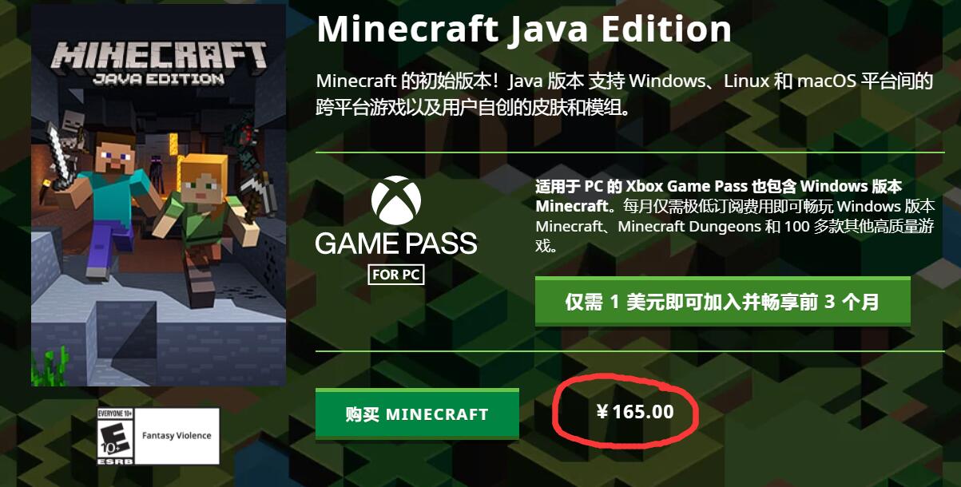
Task: Click the Fantasy Violence content descriptor
Action: (177, 436)
